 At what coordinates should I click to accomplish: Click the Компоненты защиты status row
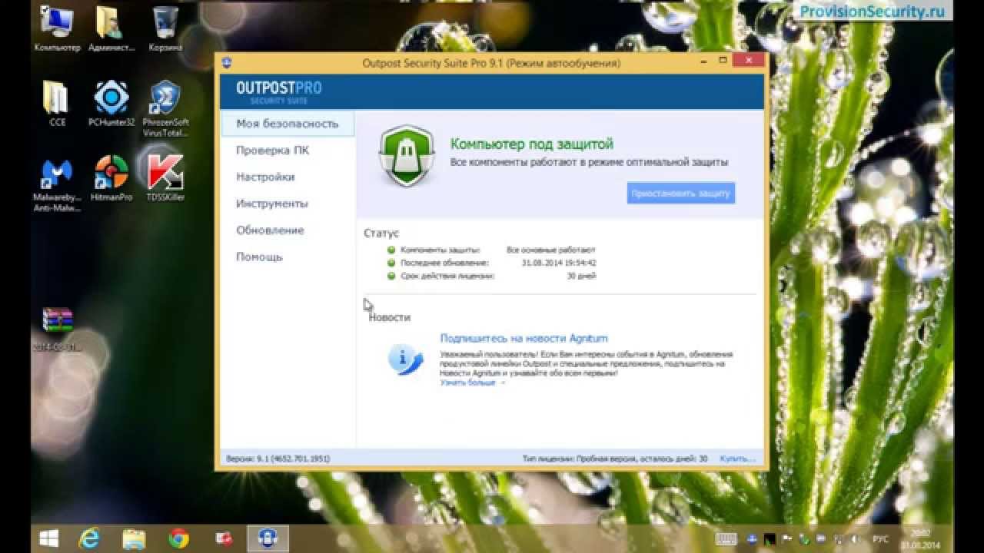point(491,250)
